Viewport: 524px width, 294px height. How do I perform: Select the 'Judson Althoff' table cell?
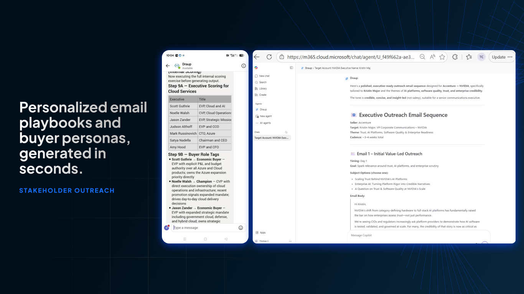tap(183, 127)
